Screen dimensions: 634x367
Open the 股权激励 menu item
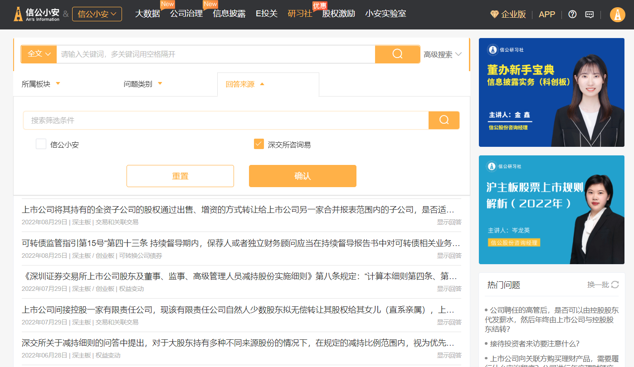[338, 14]
